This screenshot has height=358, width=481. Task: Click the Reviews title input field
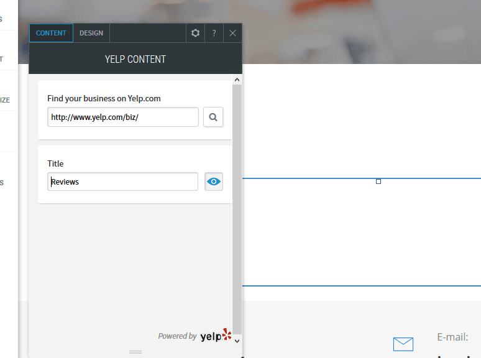click(x=122, y=181)
